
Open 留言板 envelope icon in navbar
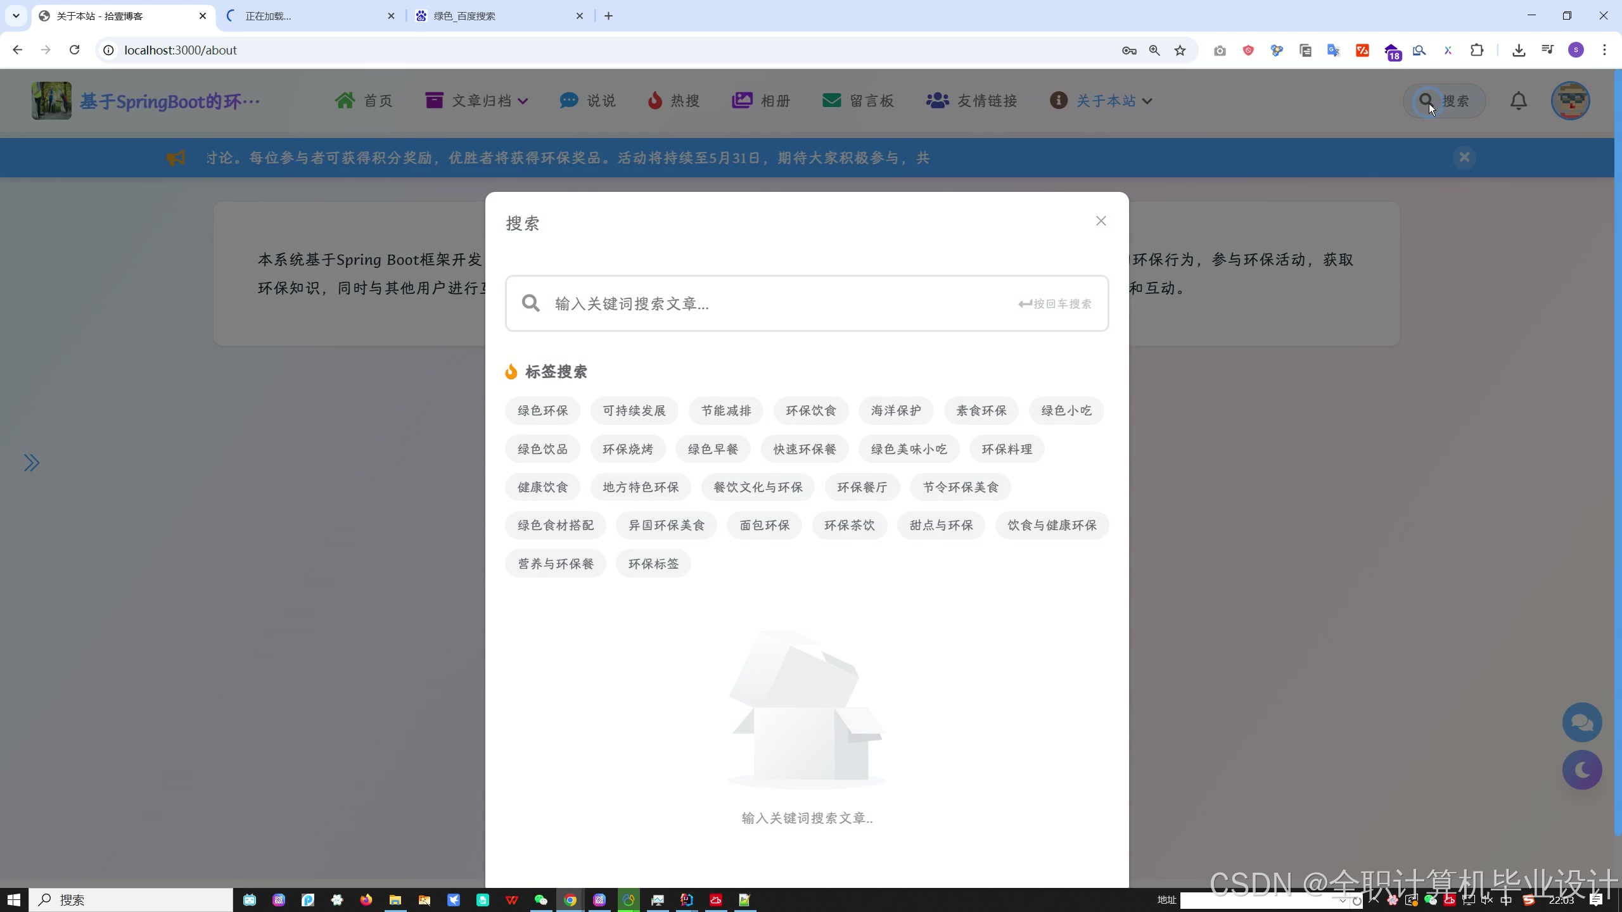[x=831, y=100]
